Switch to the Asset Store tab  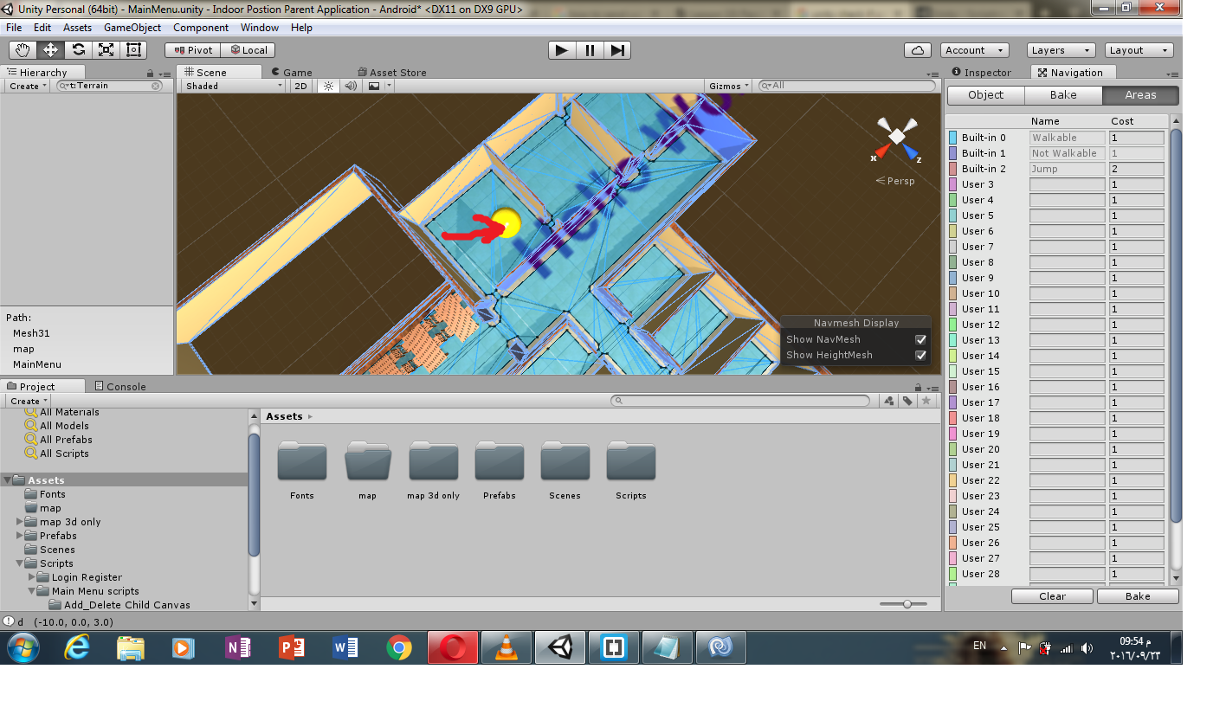[391, 73]
